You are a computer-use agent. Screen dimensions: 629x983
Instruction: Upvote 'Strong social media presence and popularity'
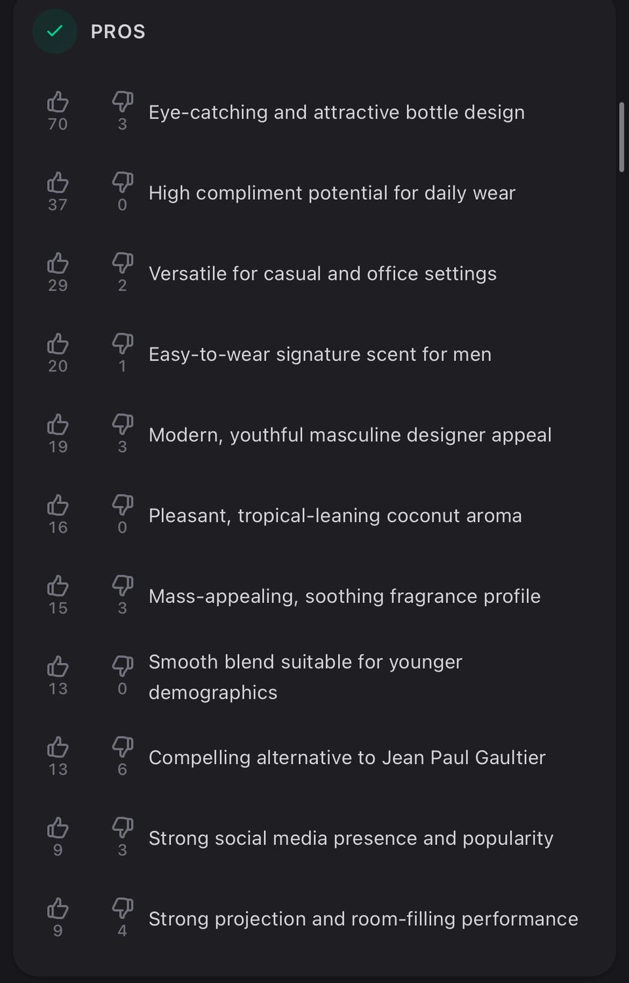pyautogui.click(x=58, y=828)
